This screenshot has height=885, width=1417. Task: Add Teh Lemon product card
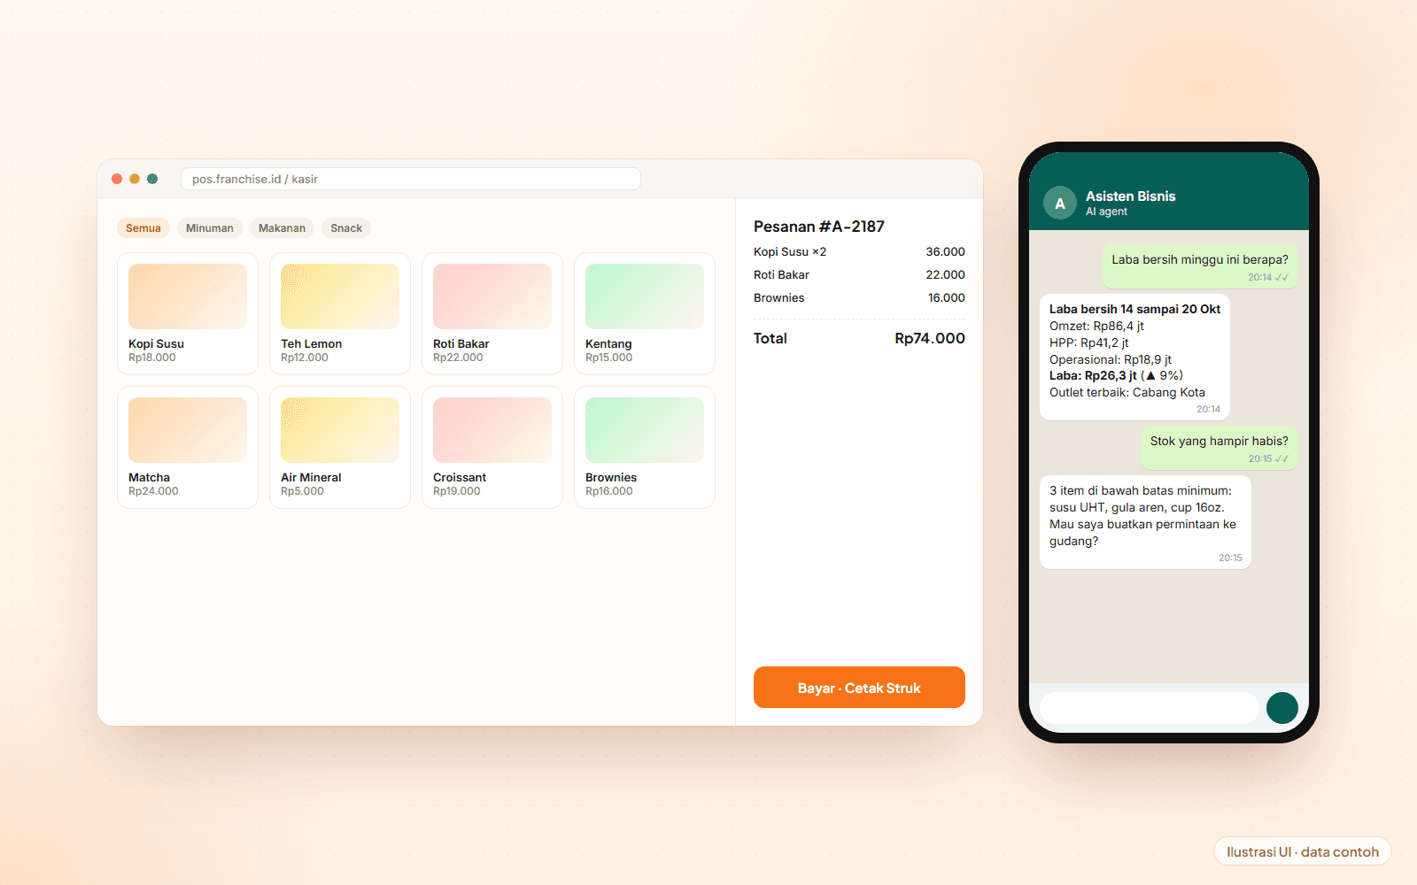[x=340, y=313]
